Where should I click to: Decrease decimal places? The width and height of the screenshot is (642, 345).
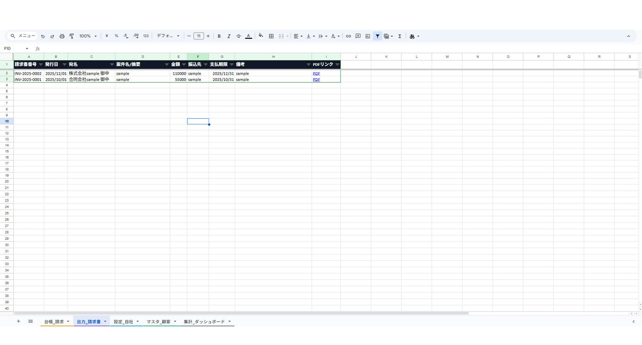click(x=126, y=36)
